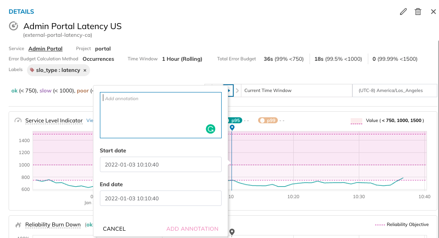Click the tag icon in slo_type label
This screenshot has height=238, width=439.
pyautogui.click(x=32, y=70)
